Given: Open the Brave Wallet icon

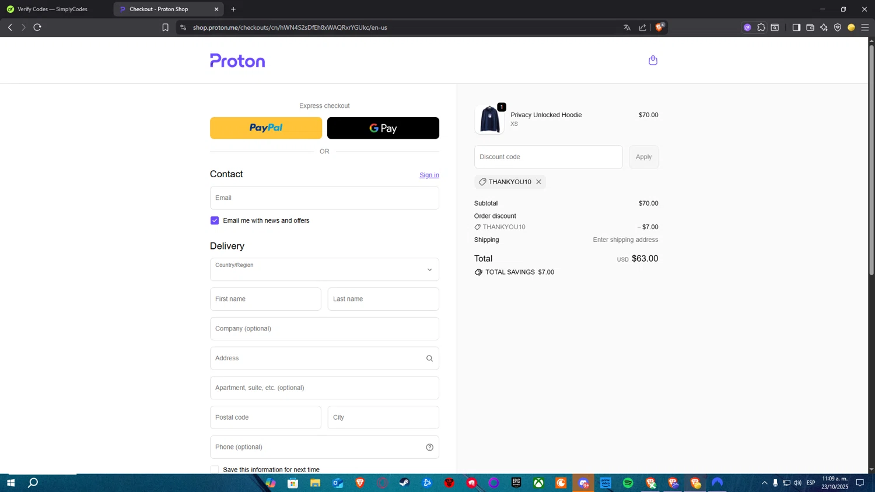Looking at the screenshot, I should pos(810,27).
